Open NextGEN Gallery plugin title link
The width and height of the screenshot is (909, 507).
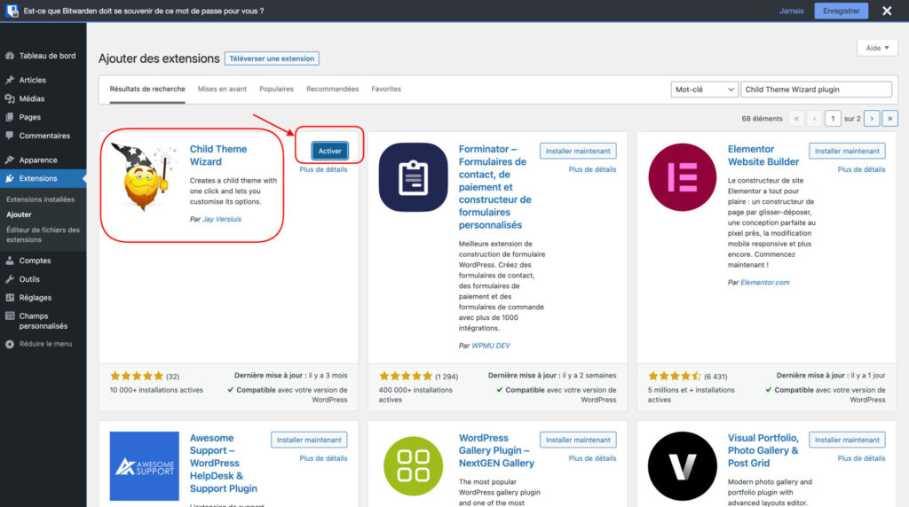[x=496, y=450]
